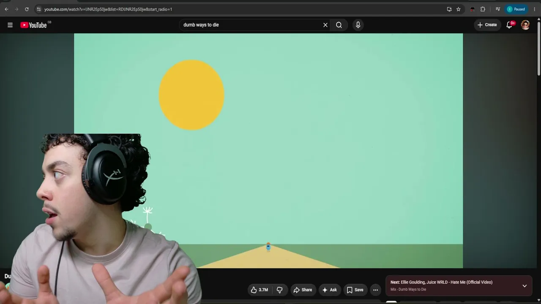Image resolution: width=541 pixels, height=304 pixels.
Task: Dislike the video
Action: 279,290
